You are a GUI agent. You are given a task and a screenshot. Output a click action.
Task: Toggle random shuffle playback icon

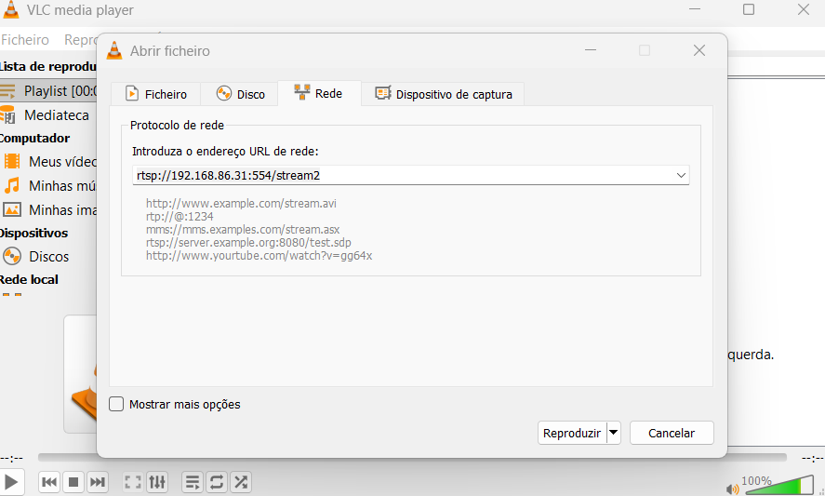tap(241, 482)
